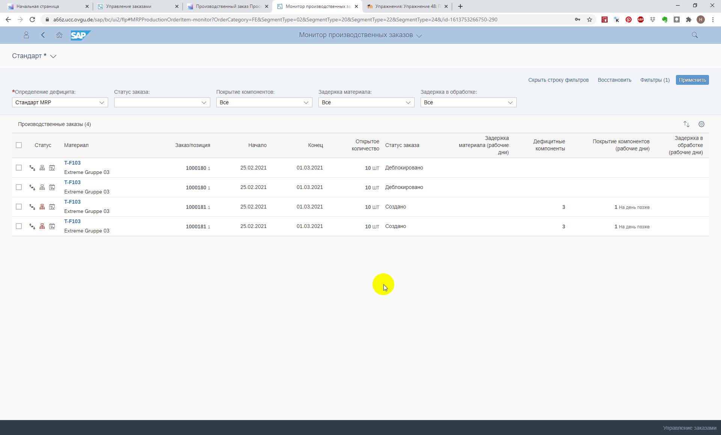Click order-flow status icon in first 1000180 row

click(32, 168)
